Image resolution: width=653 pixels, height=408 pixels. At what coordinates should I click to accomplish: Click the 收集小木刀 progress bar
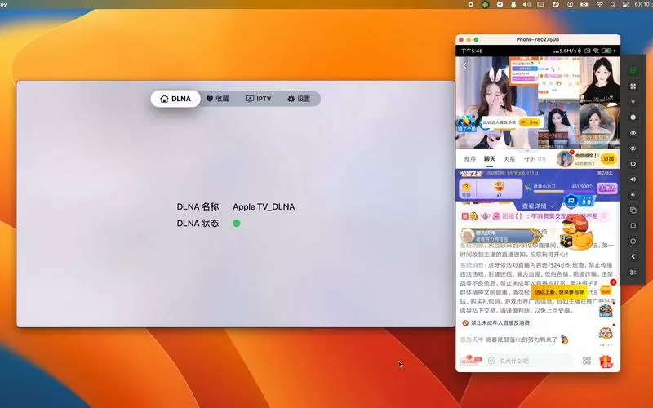pos(562,191)
